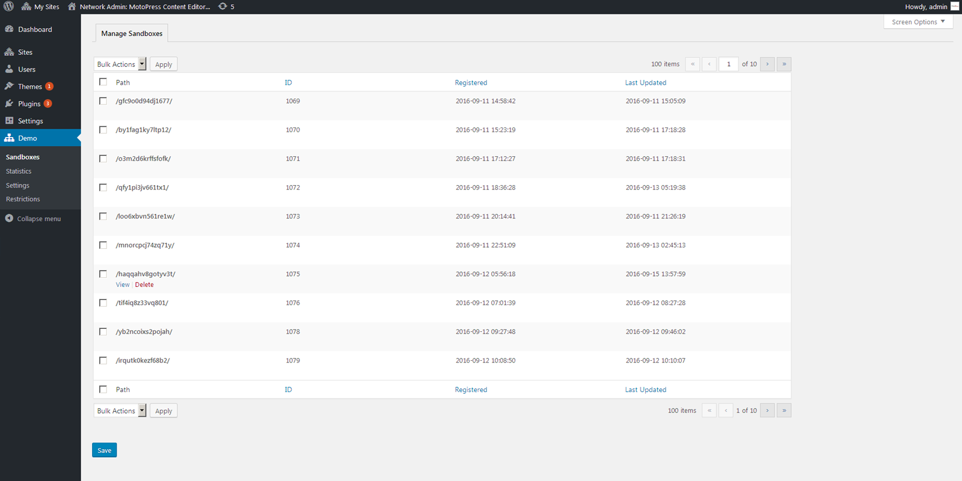Screen dimensions: 962x481
Task: Expand the Screen Options panel
Action: [918, 22]
